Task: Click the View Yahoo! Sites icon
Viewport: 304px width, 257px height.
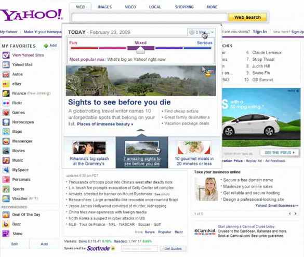Action: (x=6, y=55)
